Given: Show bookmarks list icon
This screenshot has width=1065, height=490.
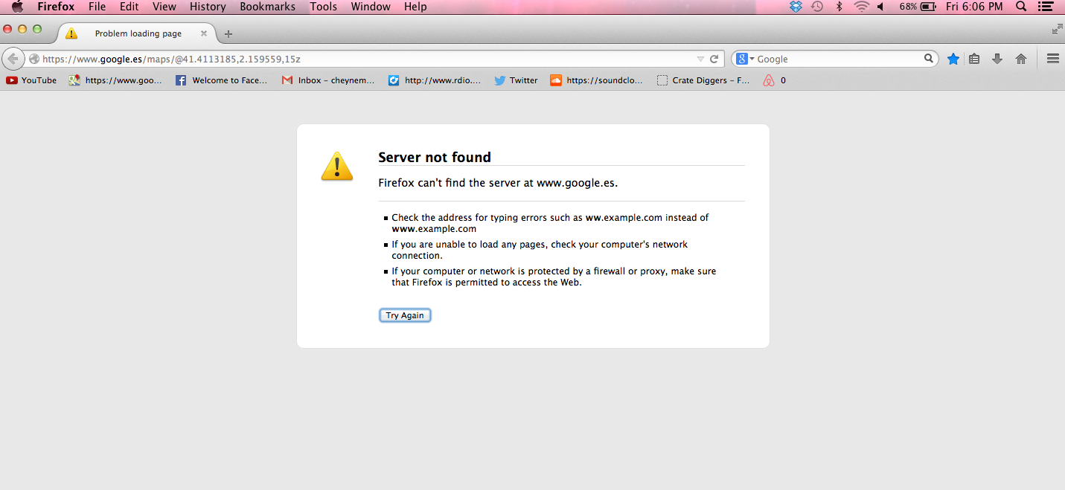Looking at the screenshot, I should (974, 59).
